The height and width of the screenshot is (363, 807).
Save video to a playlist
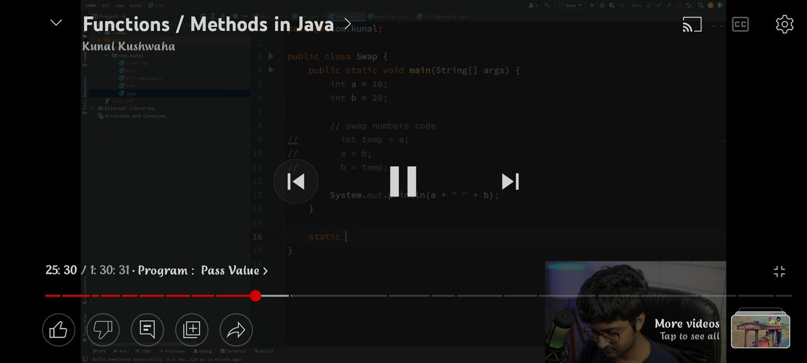click(192, 329)
